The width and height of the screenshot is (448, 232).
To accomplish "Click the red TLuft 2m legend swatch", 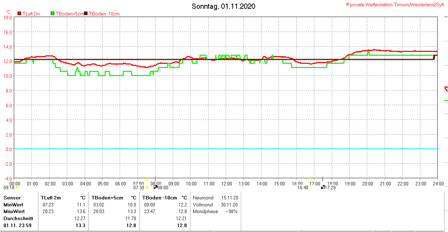I will [19, 14].
